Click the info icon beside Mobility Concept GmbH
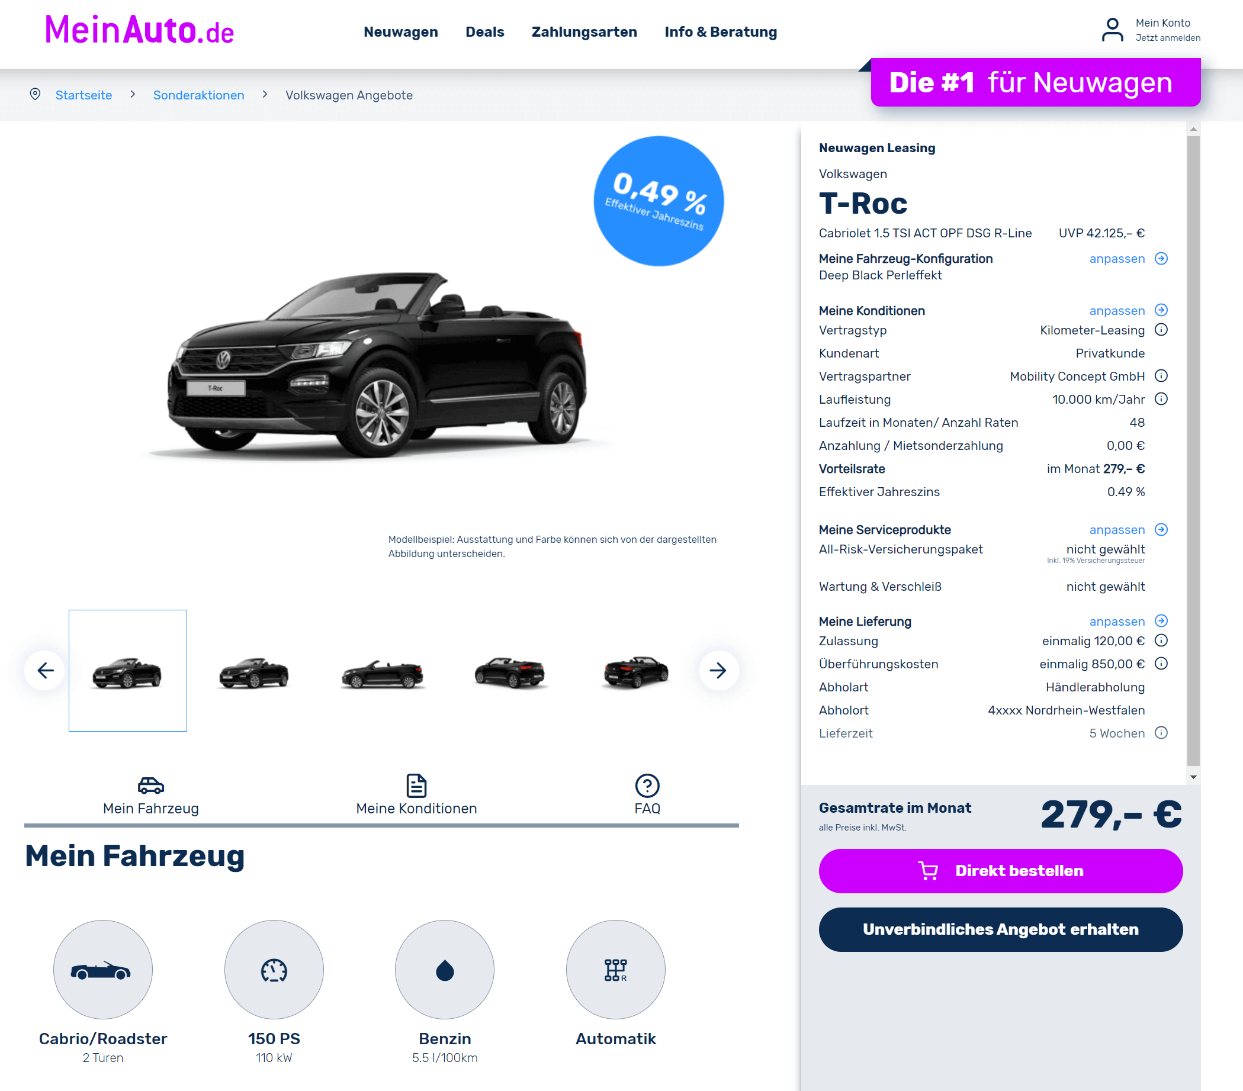The image size is (1243, 1091). point(1161,376)
